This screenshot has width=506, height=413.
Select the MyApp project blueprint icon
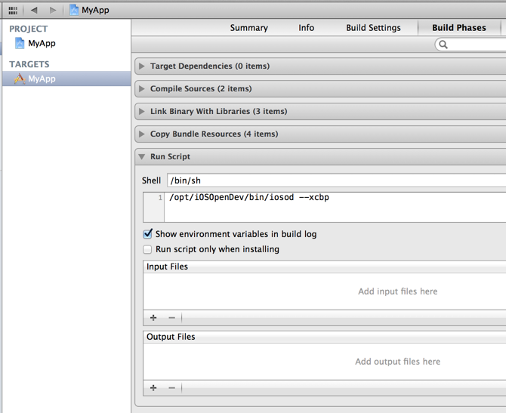pos(20,44)
